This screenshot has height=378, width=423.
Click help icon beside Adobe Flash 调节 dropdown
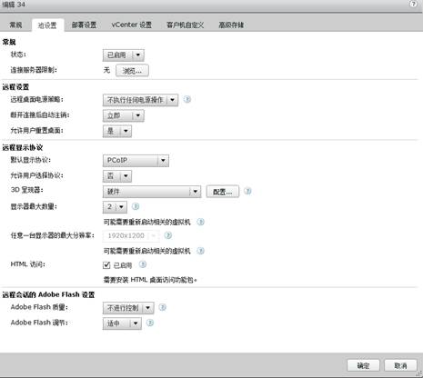(150, 323)
